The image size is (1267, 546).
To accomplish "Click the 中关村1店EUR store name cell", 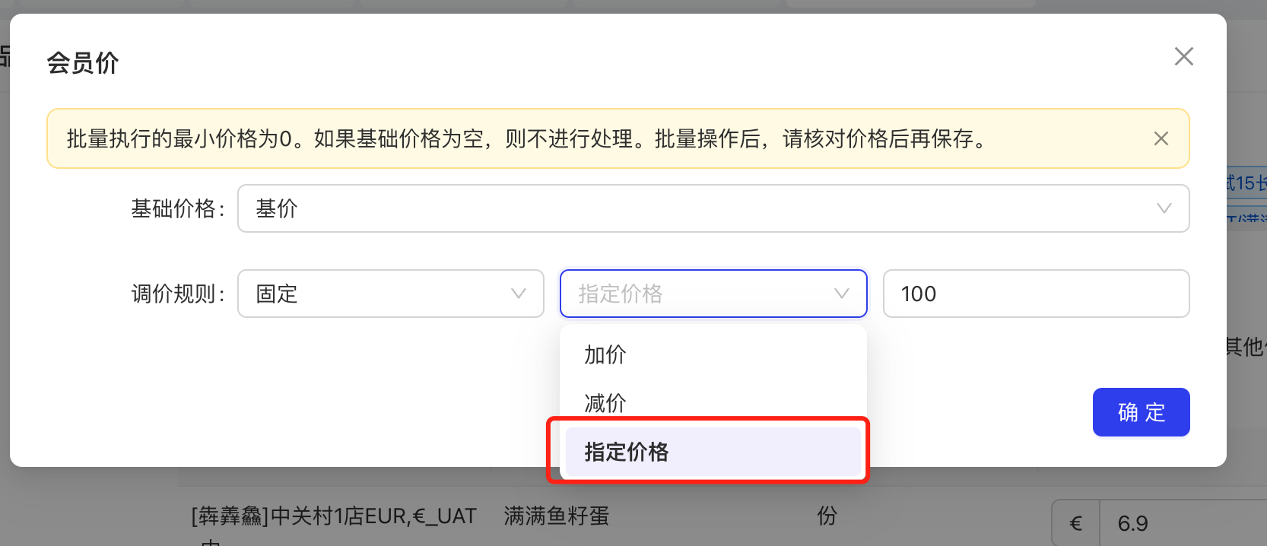I will pyautogui.click(x=334, y=516).
